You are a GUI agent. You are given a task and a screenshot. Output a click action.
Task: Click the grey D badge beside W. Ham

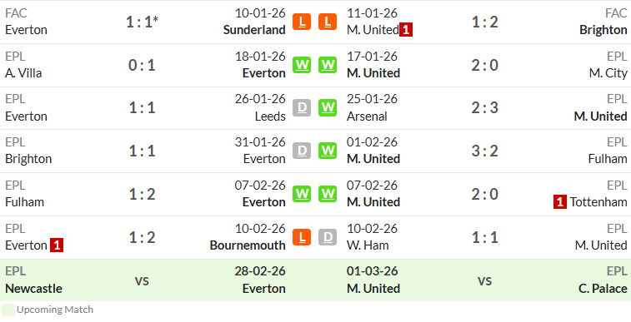[328, 237]
